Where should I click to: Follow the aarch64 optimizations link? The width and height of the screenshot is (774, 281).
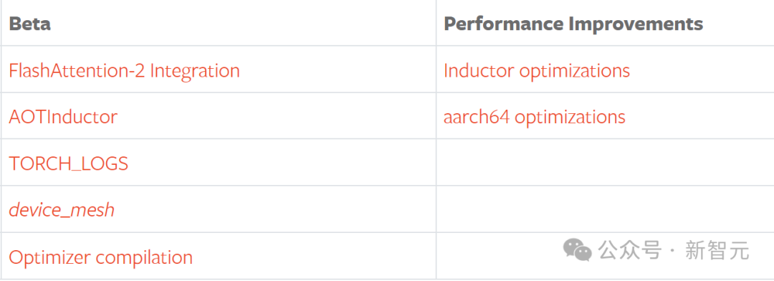click(x=535, y=118)
